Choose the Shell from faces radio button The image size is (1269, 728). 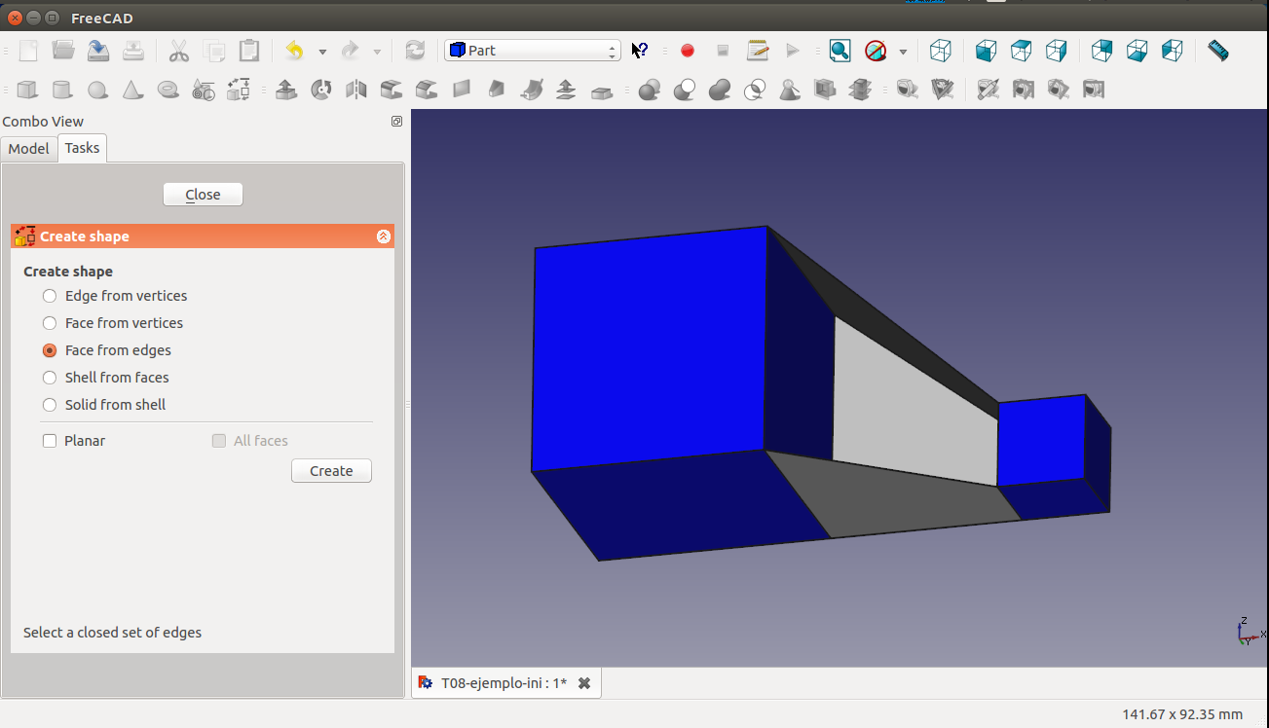coord(50,378)
